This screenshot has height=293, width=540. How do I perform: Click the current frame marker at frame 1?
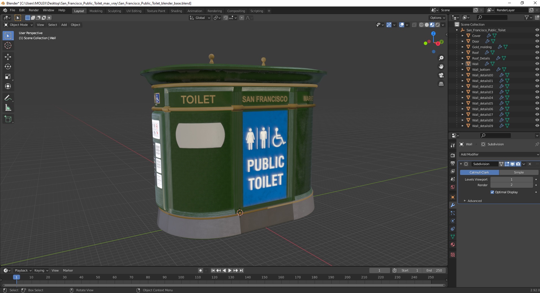coord(16,277)
